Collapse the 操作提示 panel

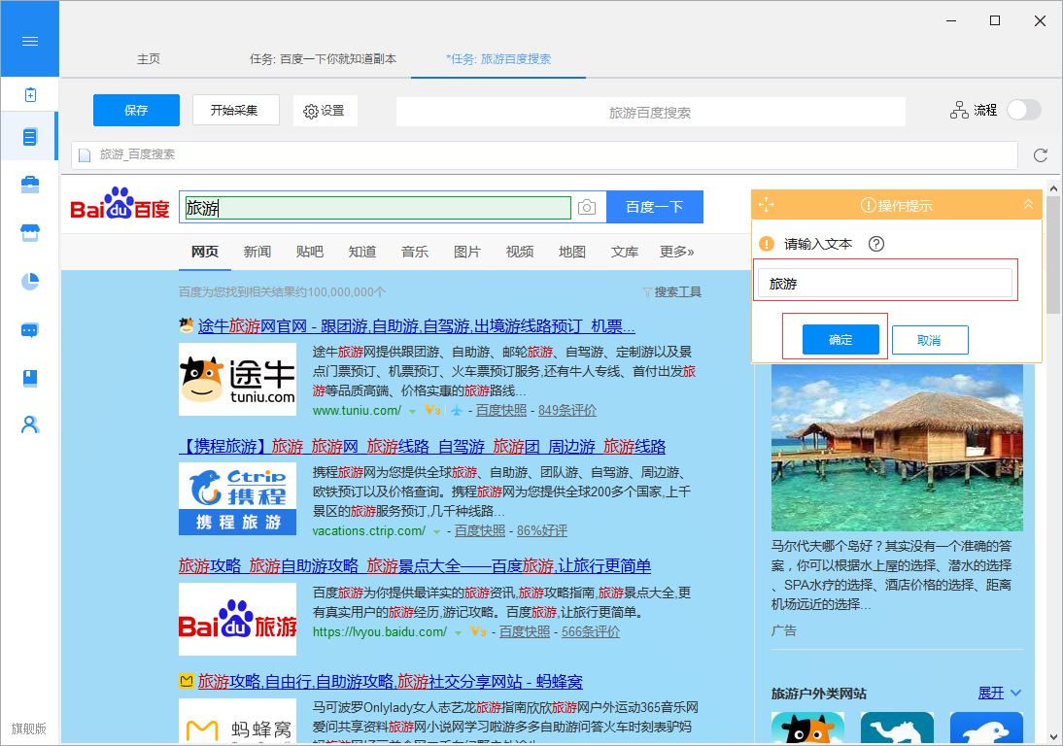1028,204
